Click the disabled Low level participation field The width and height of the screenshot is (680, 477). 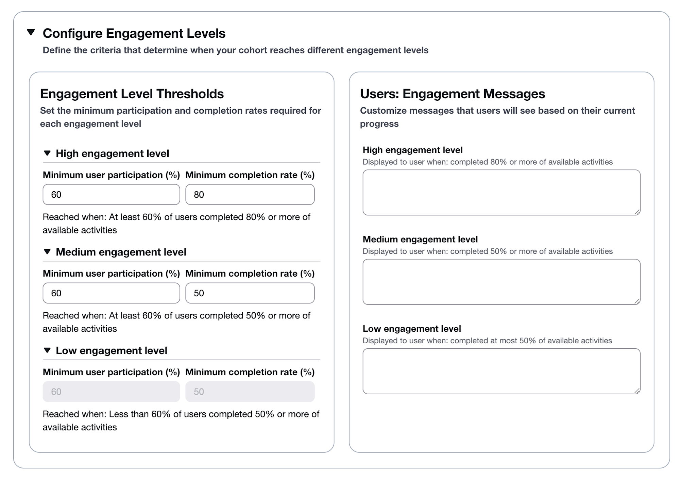[111, 392]
